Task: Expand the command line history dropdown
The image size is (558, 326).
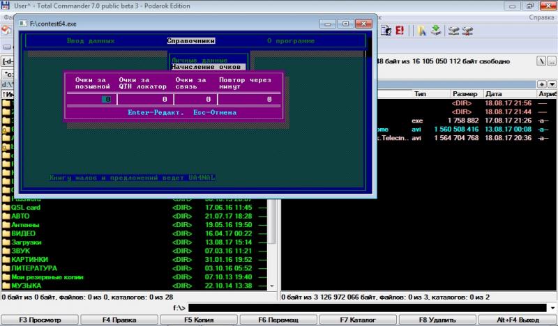Action: [551, 307]
